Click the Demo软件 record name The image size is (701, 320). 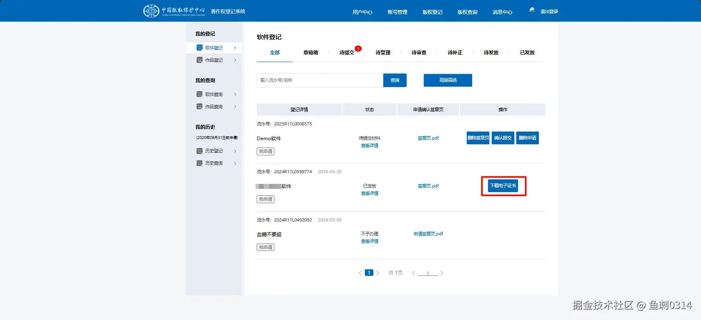coord(269,139)
